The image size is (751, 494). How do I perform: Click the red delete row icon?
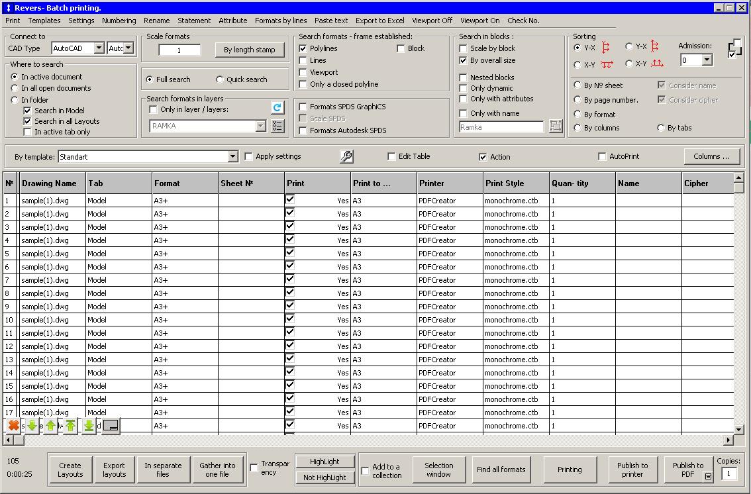click(13, 426)
